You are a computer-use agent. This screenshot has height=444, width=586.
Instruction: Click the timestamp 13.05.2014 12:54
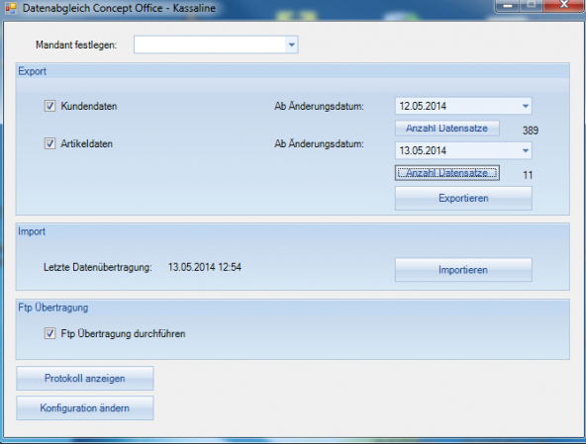[205, 267]
